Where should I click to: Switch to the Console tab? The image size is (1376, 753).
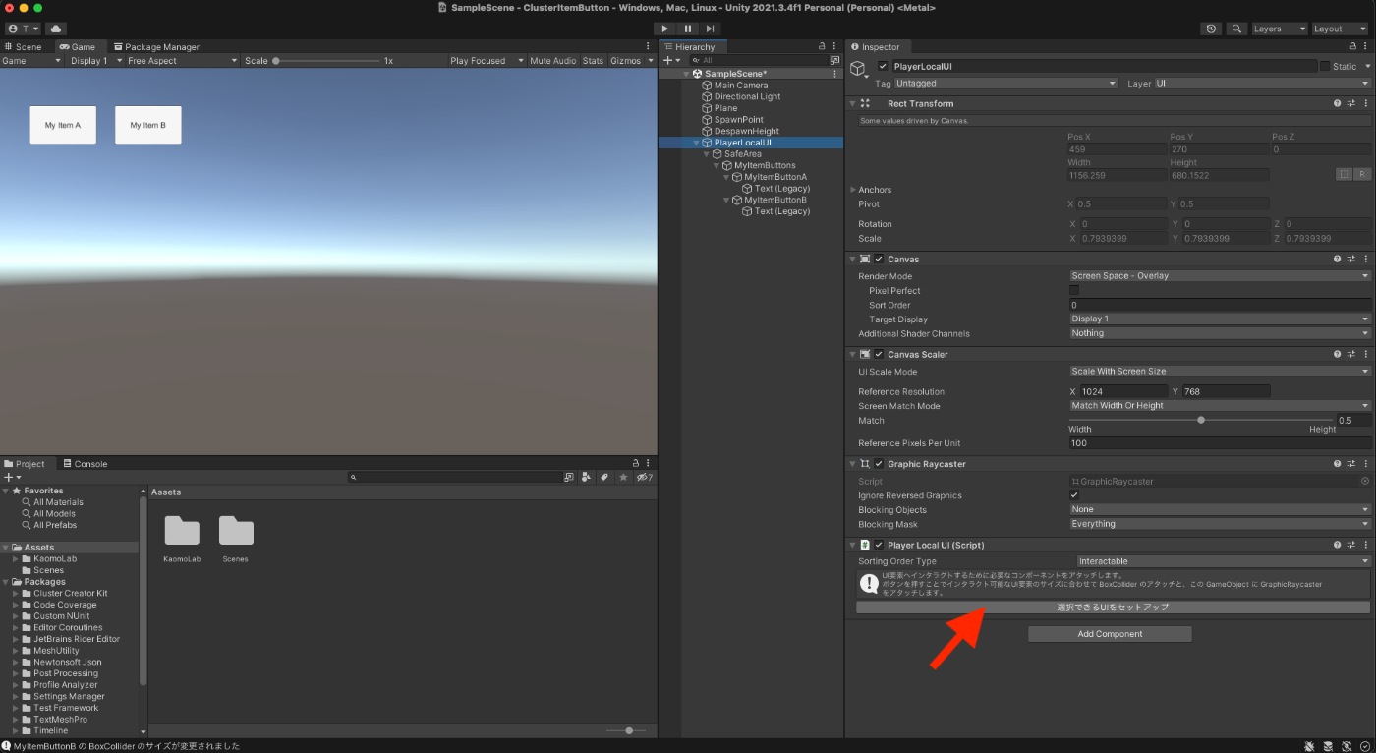coord(85,463)
